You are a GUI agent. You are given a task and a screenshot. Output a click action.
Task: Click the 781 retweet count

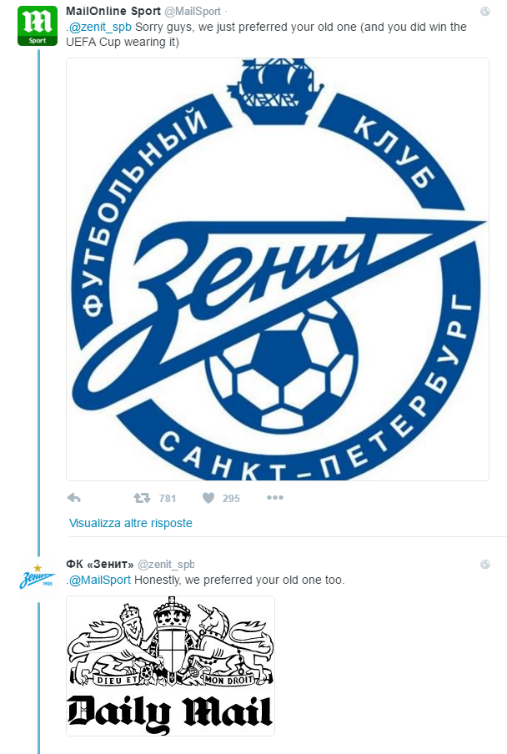pyautogui.click(x=168, y=499)
